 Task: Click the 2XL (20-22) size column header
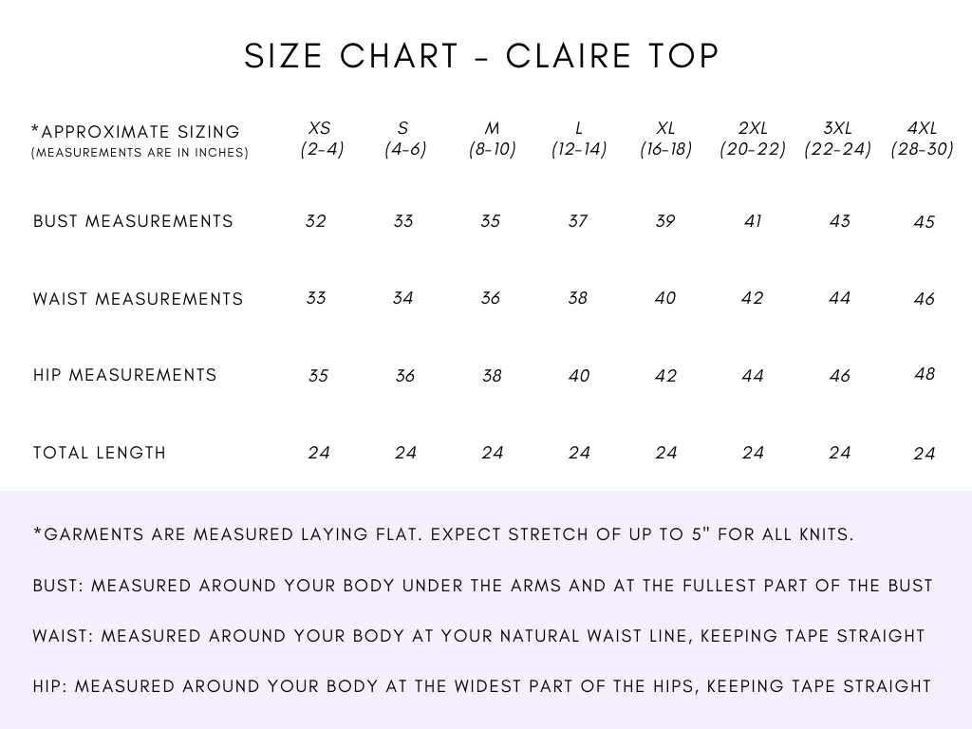(753, 139)
